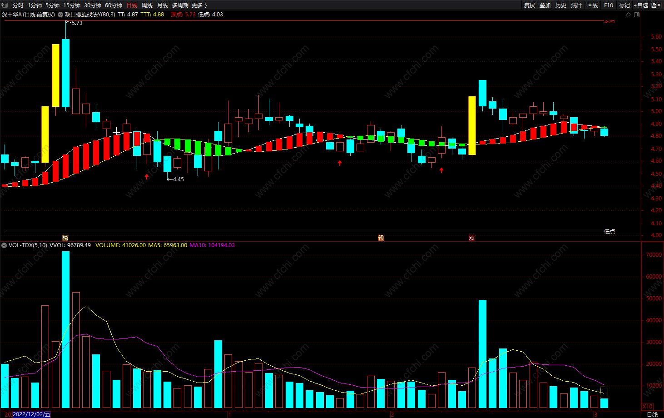Click the 预 marker icon under the chart
Screen dimensions: 664x418
[381, 238]
